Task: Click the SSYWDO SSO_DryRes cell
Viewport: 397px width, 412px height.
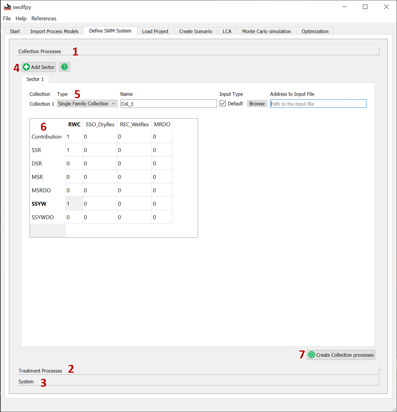Action: click(100, 217)
